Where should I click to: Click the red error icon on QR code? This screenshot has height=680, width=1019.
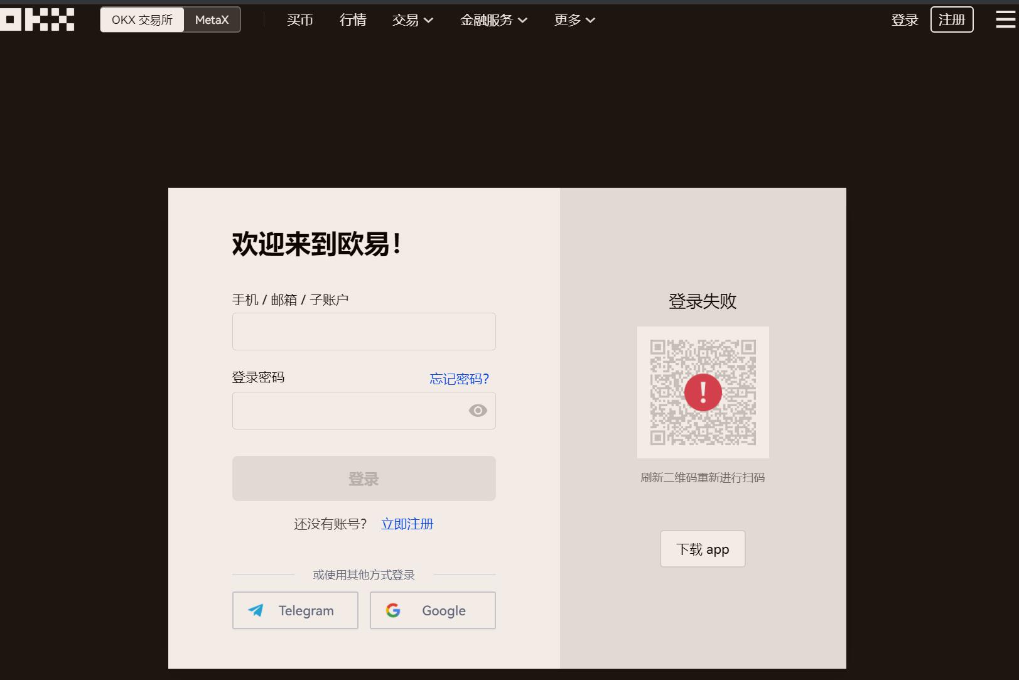(x=703, y=392)
